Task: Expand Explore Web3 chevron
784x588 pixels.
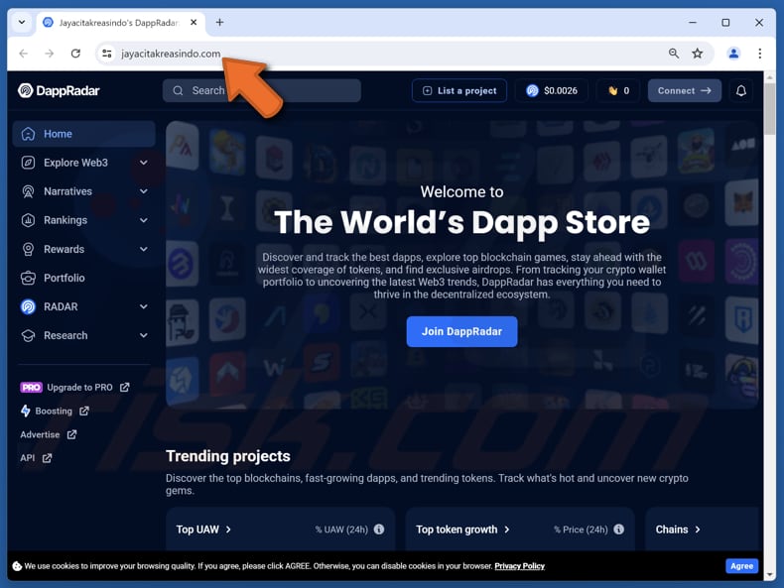Action: pyautogui.click(x=144, y=163)
